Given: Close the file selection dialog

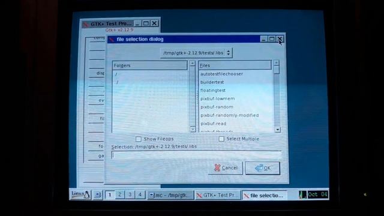Looking at the screenshot, I should pos(280,39).
